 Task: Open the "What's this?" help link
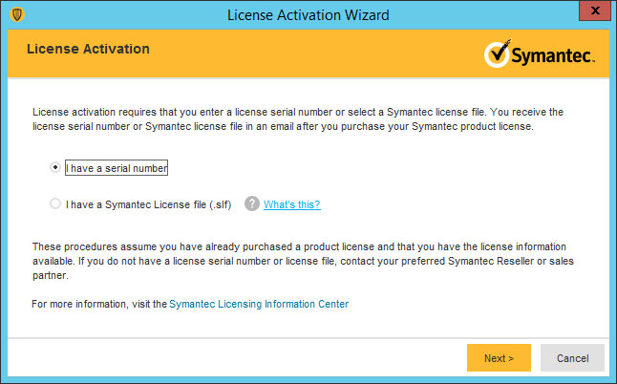pyautogui.click(x=292, y=204)
